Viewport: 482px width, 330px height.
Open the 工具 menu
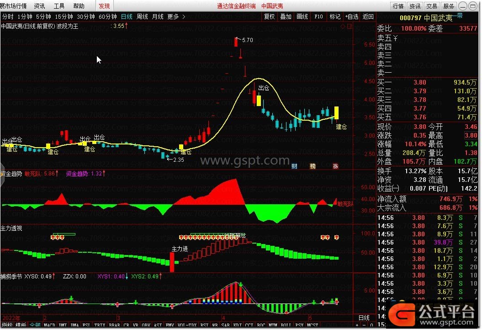coord(59,6)
